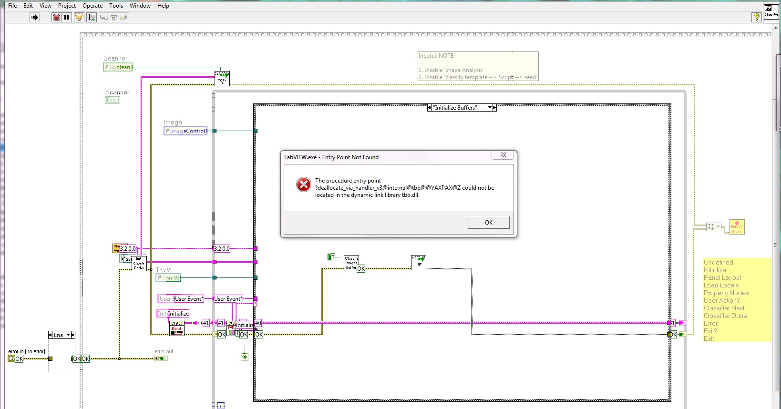Click the Initialize enum constant
This screenshot has width=781, height=409.
(x=178, y=314)
